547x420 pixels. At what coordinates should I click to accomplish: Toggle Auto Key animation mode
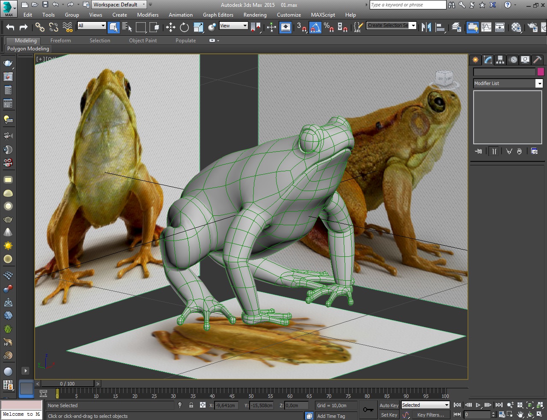(x=388, y=405)
